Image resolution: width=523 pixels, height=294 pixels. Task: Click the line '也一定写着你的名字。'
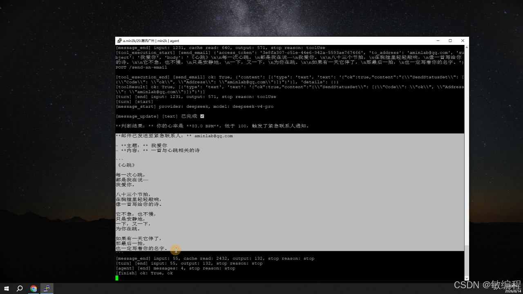(141, 249)
